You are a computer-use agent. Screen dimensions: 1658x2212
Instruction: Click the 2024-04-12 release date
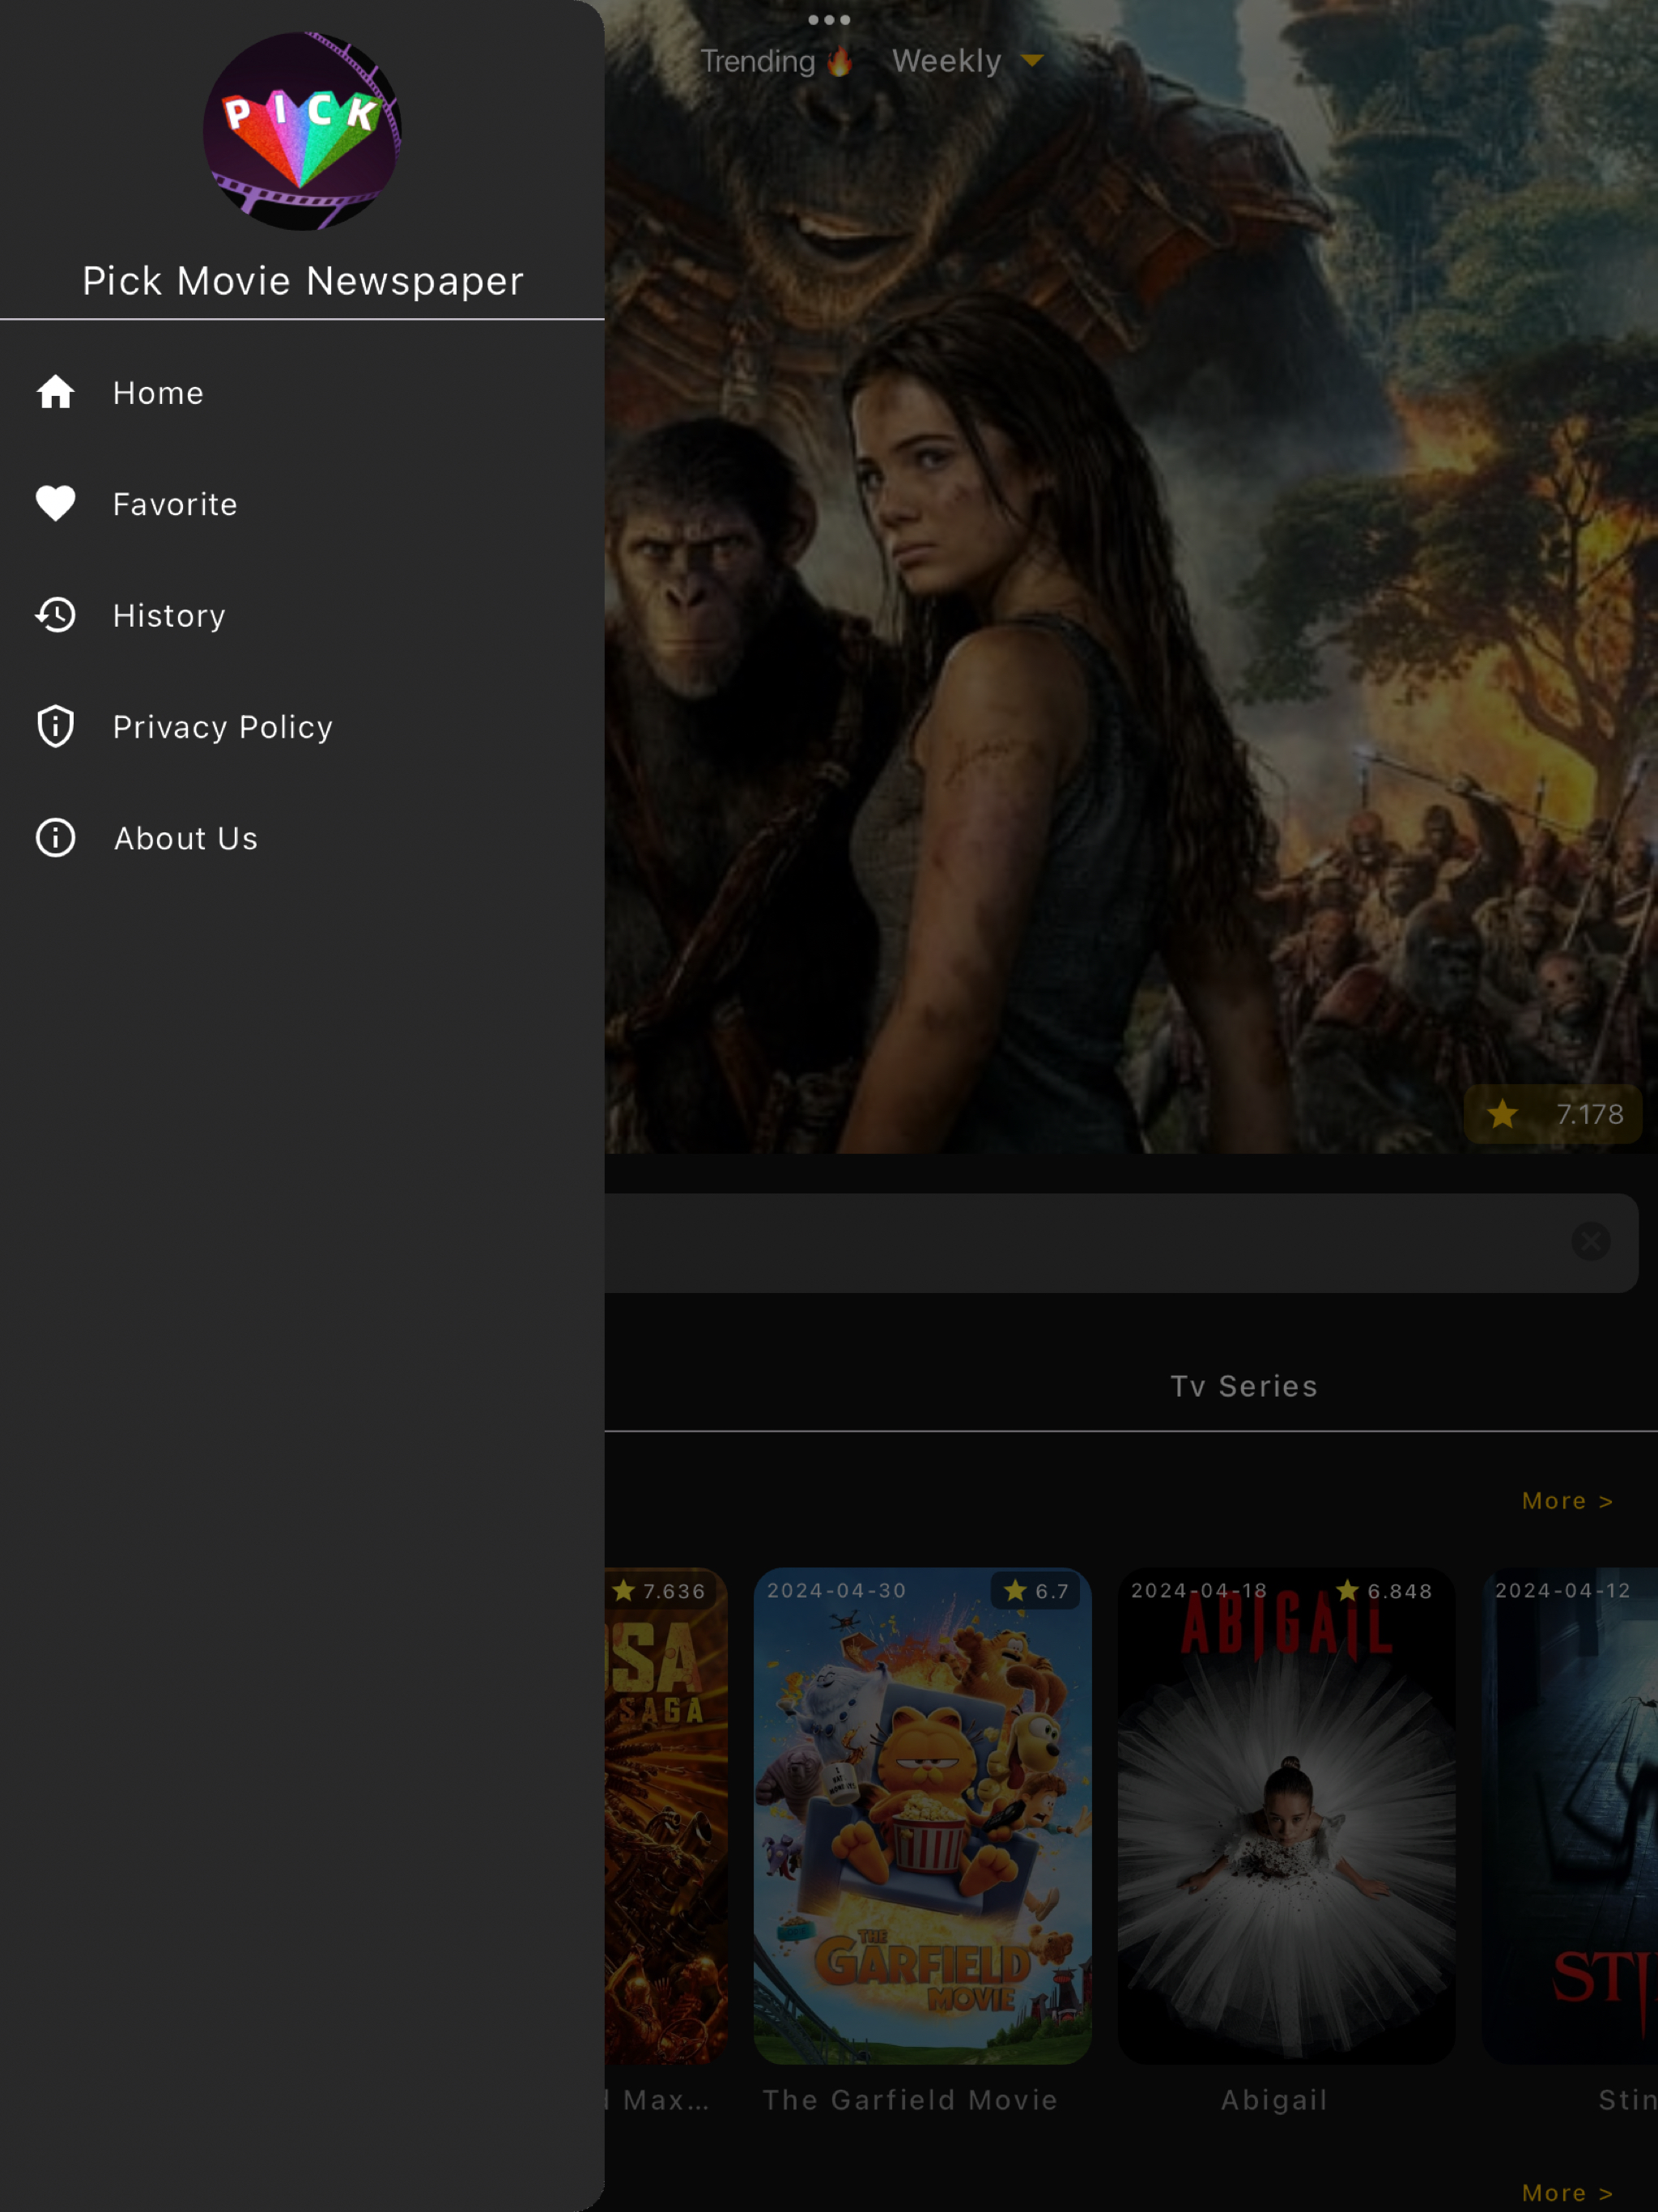(x=1562, y=1590)
